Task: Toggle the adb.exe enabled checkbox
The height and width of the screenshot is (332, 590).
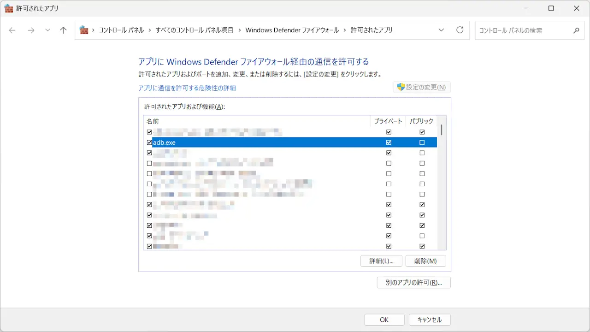Action: 149,142
